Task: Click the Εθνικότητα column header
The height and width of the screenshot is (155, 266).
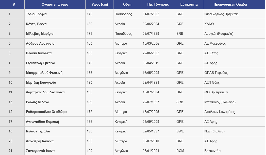Action: pos(189,5)
